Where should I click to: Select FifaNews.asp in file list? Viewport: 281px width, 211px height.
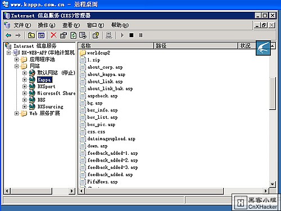pyautogui.click(x=102, y=182)
